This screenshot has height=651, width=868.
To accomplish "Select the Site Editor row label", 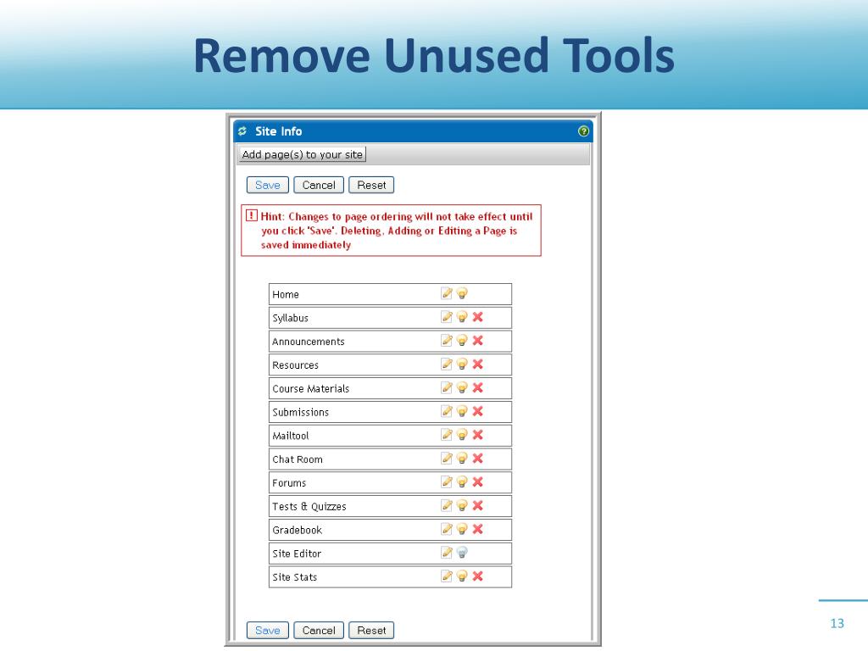I will point(297,554).
